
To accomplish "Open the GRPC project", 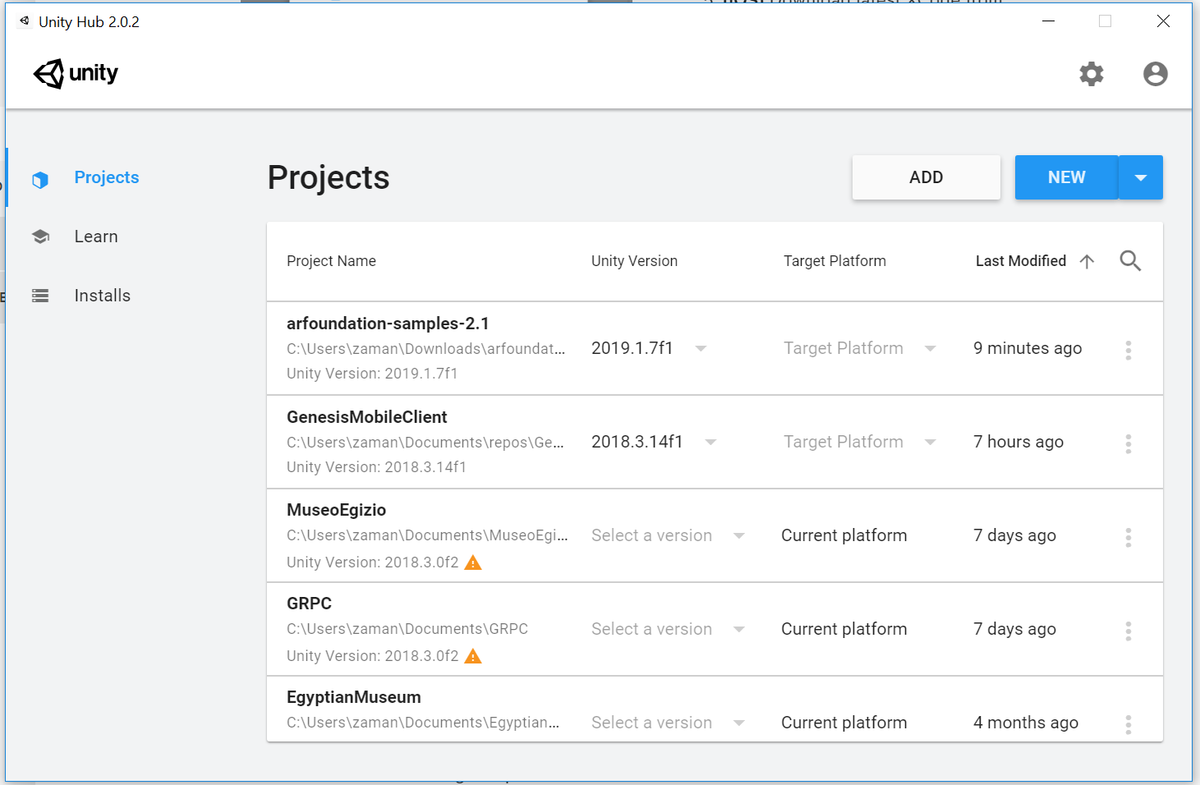I will pyautogui.click(x=309, y=604).
